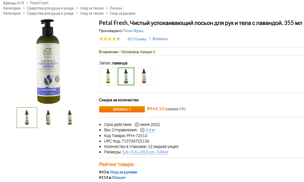This screenshot has height=182, width=304.
Task: Go to Petal Fresh brand breadcrumb
Action: pyautogui.click(x=39, y=3)
